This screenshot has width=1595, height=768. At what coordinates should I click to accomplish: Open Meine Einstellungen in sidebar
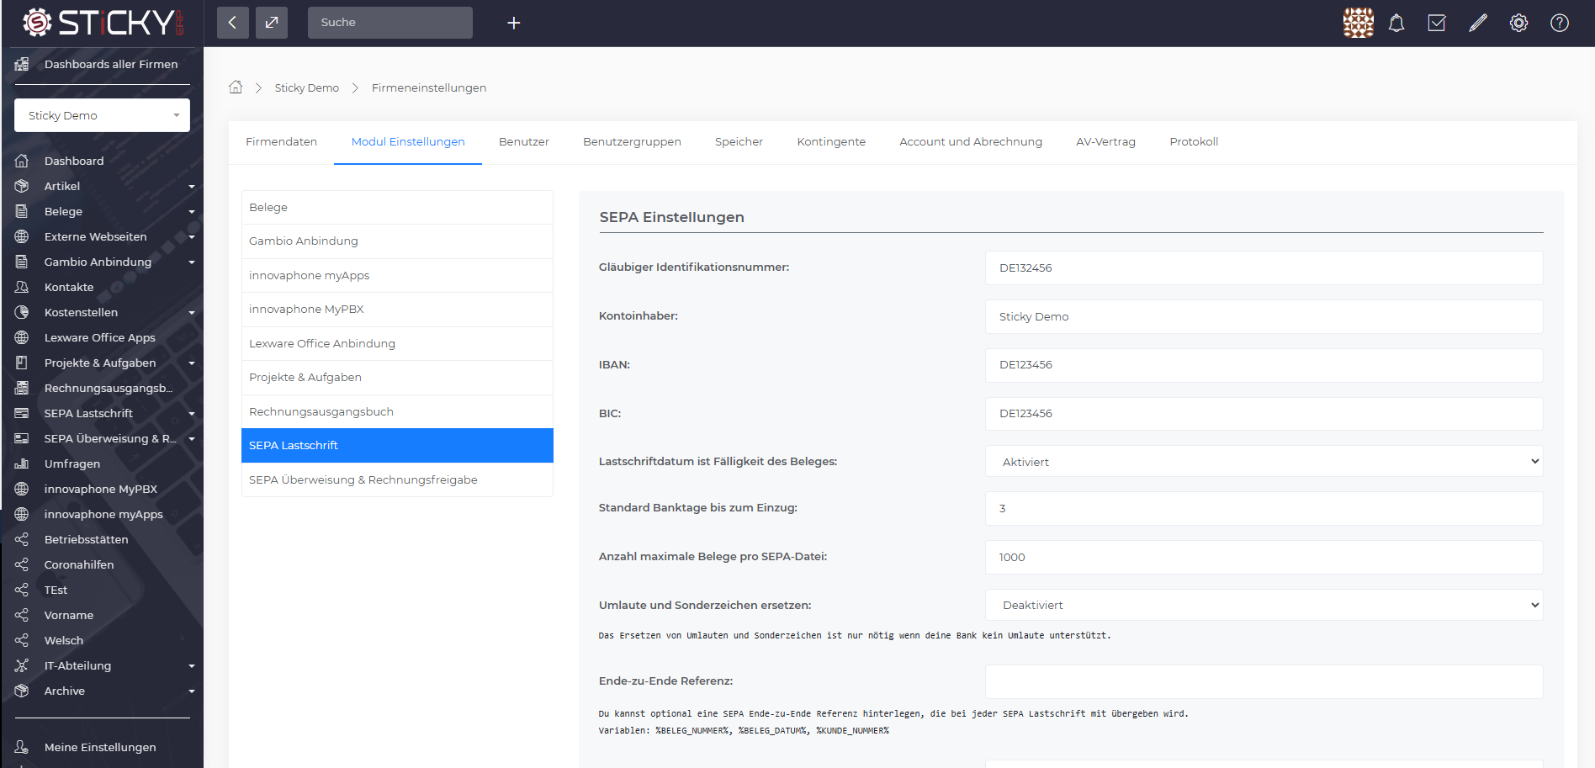click(x=102, y=747)
